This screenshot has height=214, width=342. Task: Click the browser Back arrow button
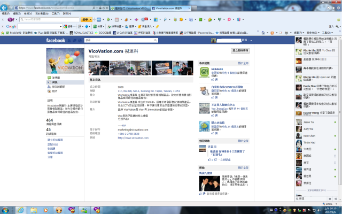click(x=4, y=8)
